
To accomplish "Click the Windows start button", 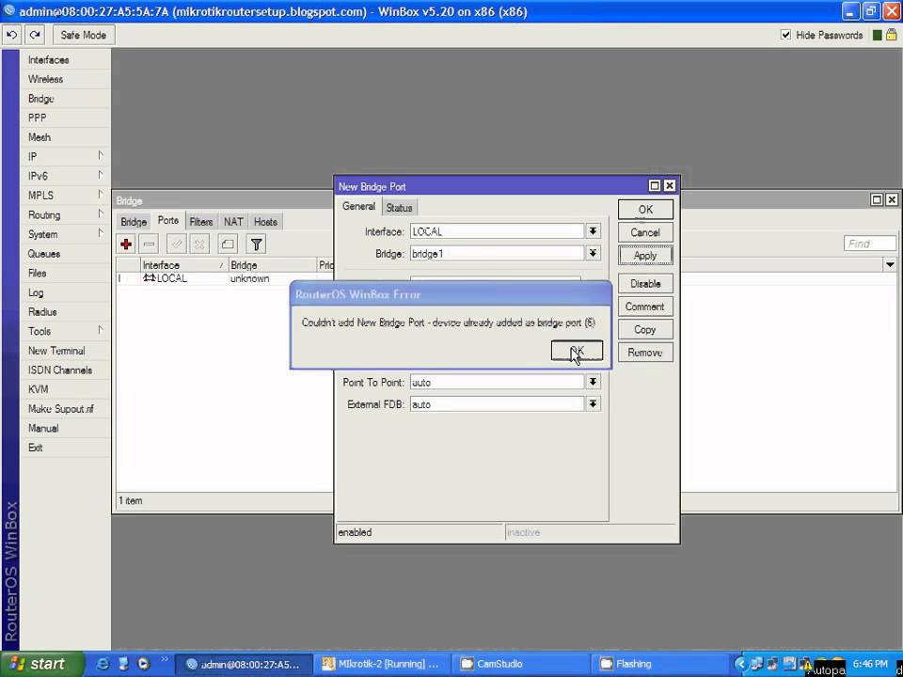I will (x=40, y=664).
